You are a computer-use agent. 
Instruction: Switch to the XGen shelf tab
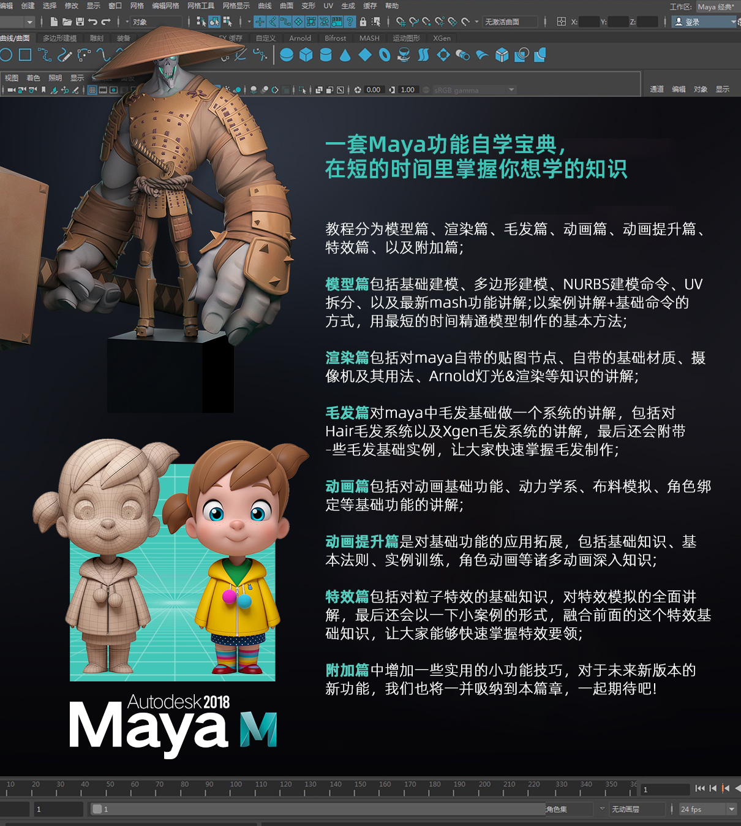tap(442, 38)
